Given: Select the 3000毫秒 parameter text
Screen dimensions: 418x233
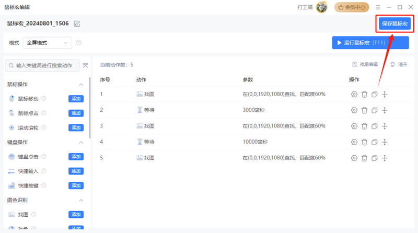Looking at the screenshot, I should tap(253, 110).
